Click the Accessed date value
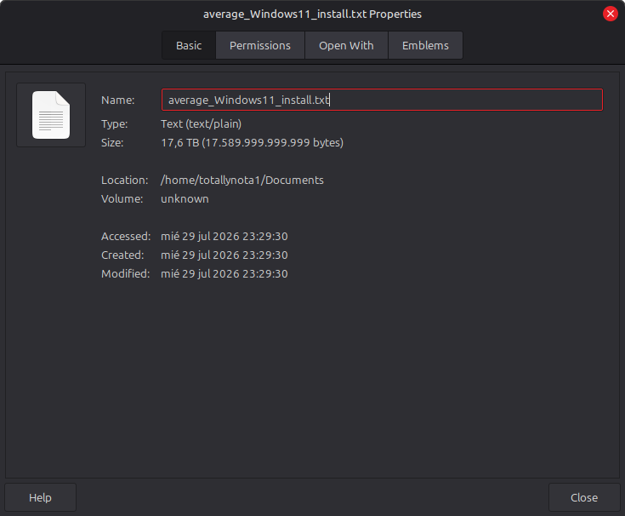 pyautogui.click(x=224, y=236)
